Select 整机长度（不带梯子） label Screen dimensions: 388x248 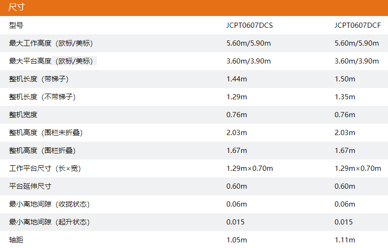coord(42,97)
